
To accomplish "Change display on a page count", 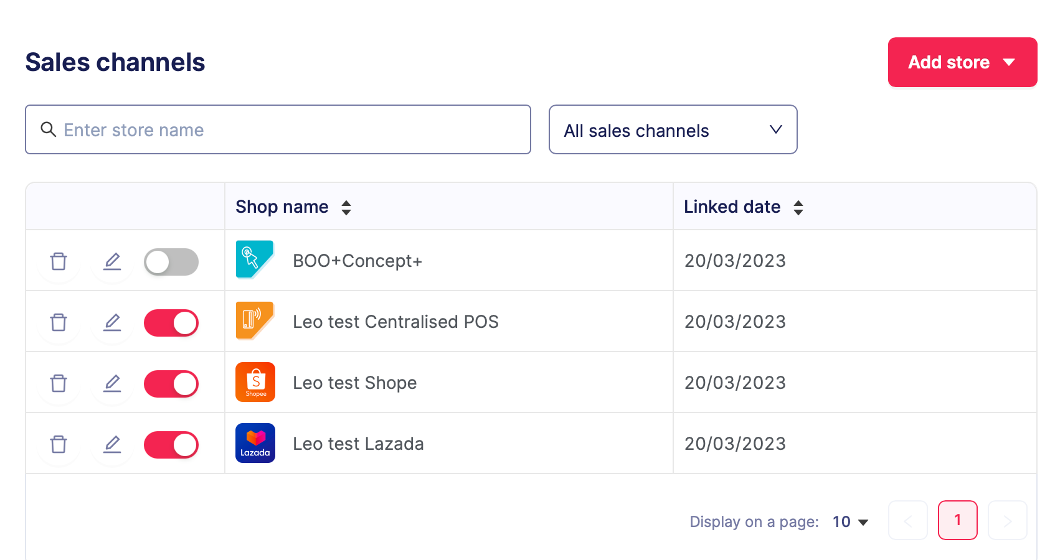I will (850, 521).
